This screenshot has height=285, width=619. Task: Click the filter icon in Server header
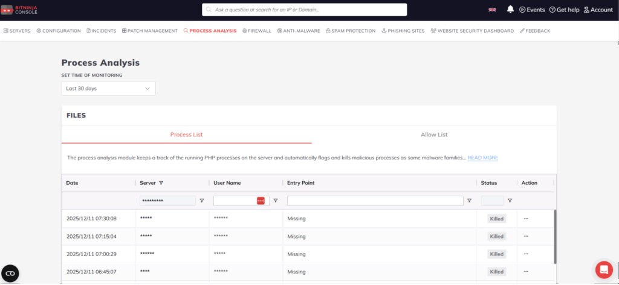click(x=161, y=183)
